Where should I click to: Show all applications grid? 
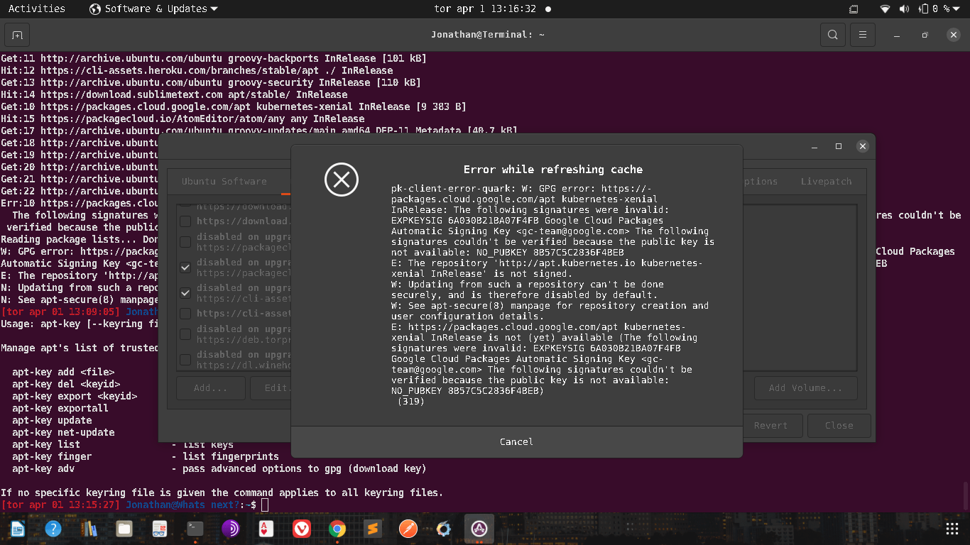(x=952, y=529)
